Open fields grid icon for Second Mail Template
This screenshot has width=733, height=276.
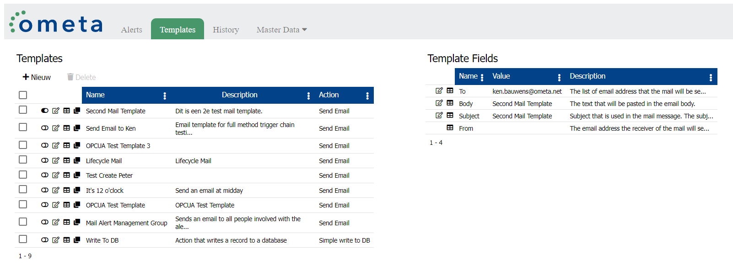pos(67,111)
